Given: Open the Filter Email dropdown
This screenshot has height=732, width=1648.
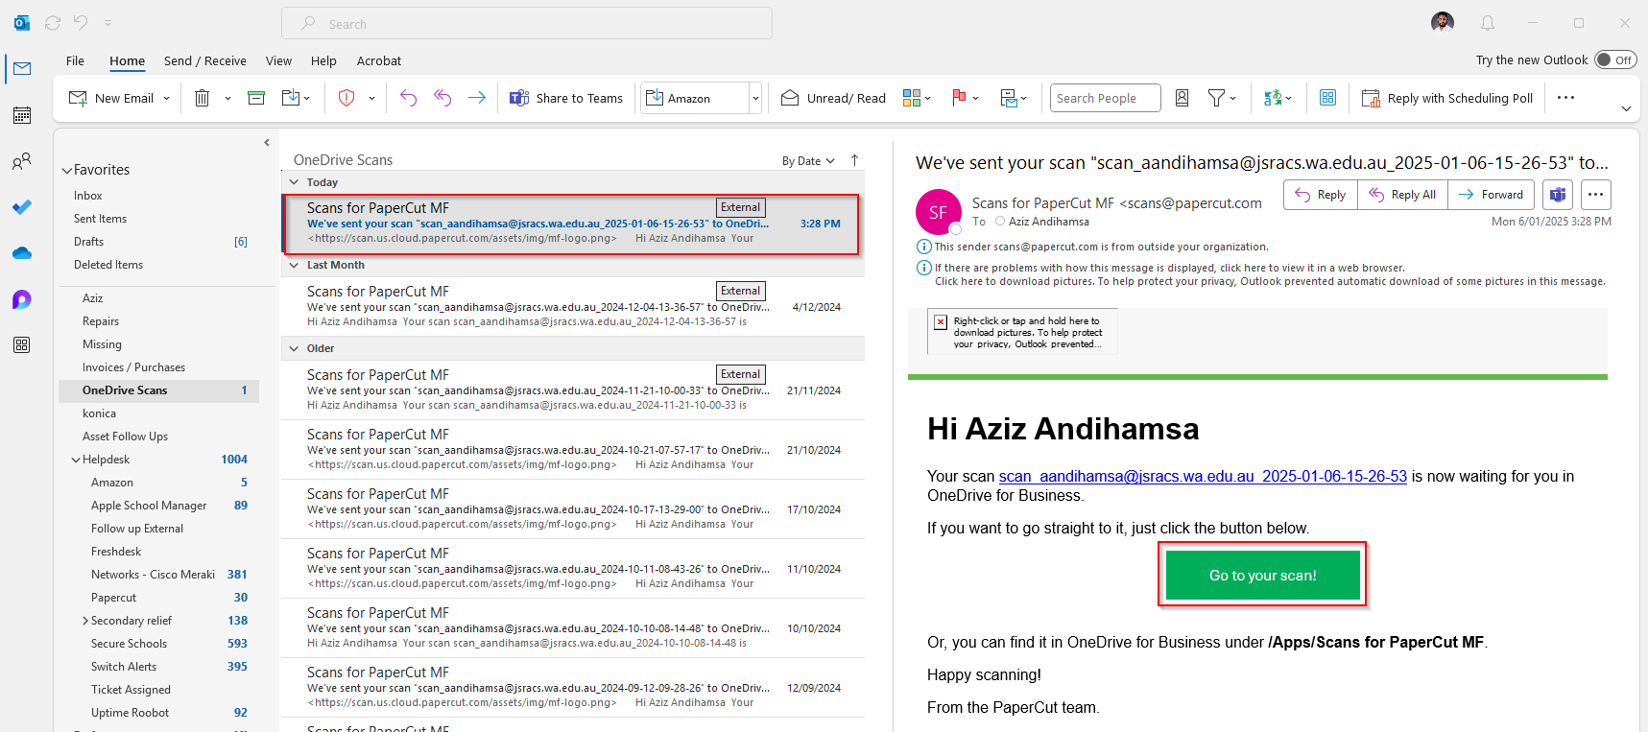Looking at the screenshot, I should [x=1222, y=98].
